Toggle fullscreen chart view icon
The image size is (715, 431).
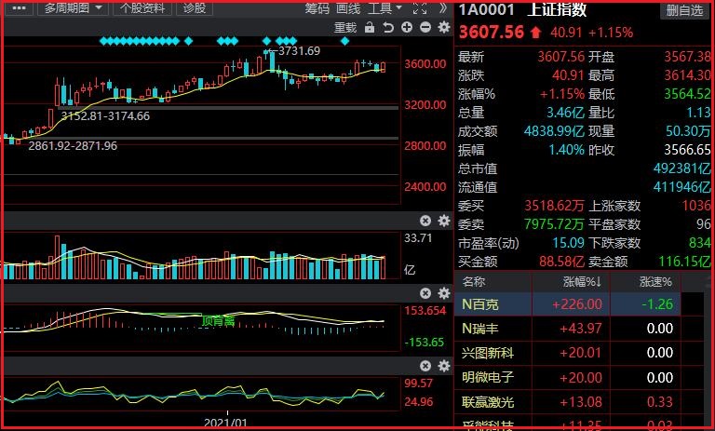420,8
